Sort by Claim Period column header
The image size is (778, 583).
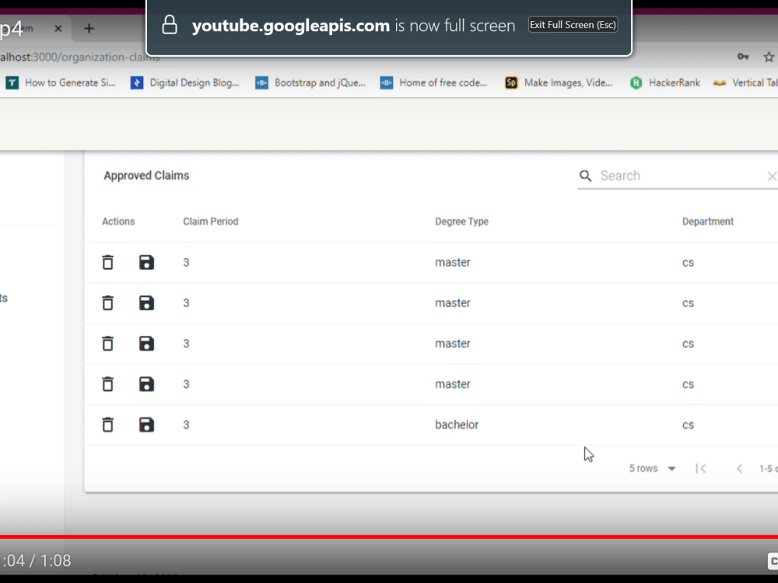210,222
